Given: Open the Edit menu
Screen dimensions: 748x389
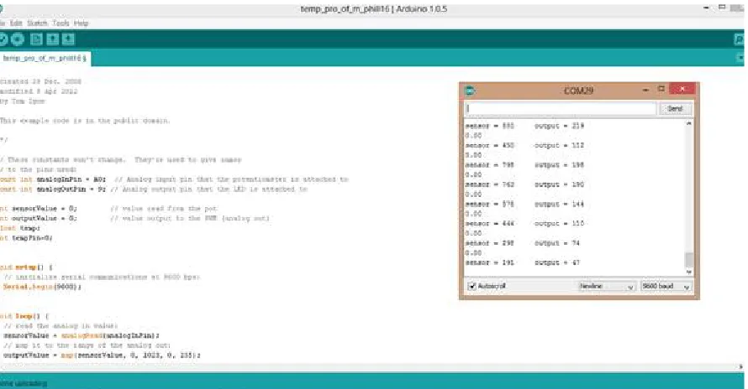Looking at the screenshot, I should pyautogui.click(x=16, y=23).
